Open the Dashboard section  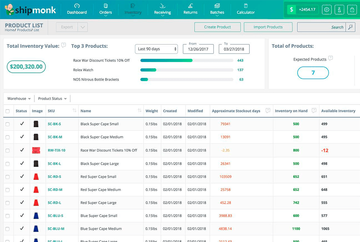point(77,9)
